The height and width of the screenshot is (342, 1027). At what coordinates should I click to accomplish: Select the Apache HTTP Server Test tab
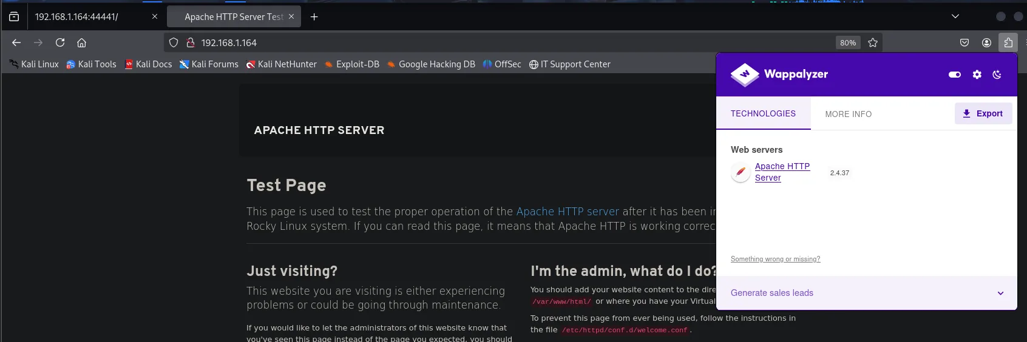(233, 17)
